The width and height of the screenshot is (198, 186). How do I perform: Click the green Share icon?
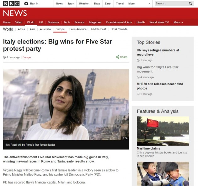click(118, 57)
